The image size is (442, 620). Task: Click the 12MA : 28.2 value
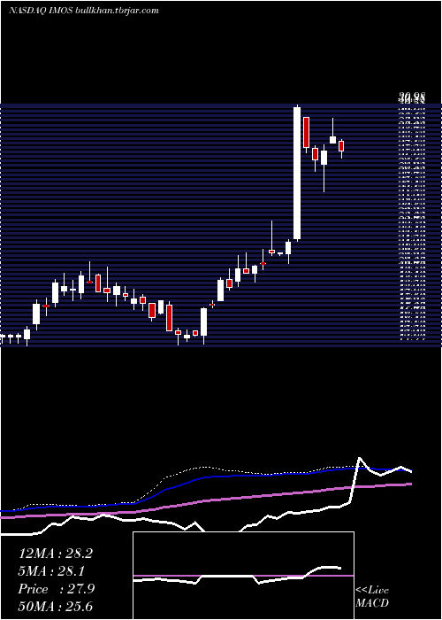(56, 554)
